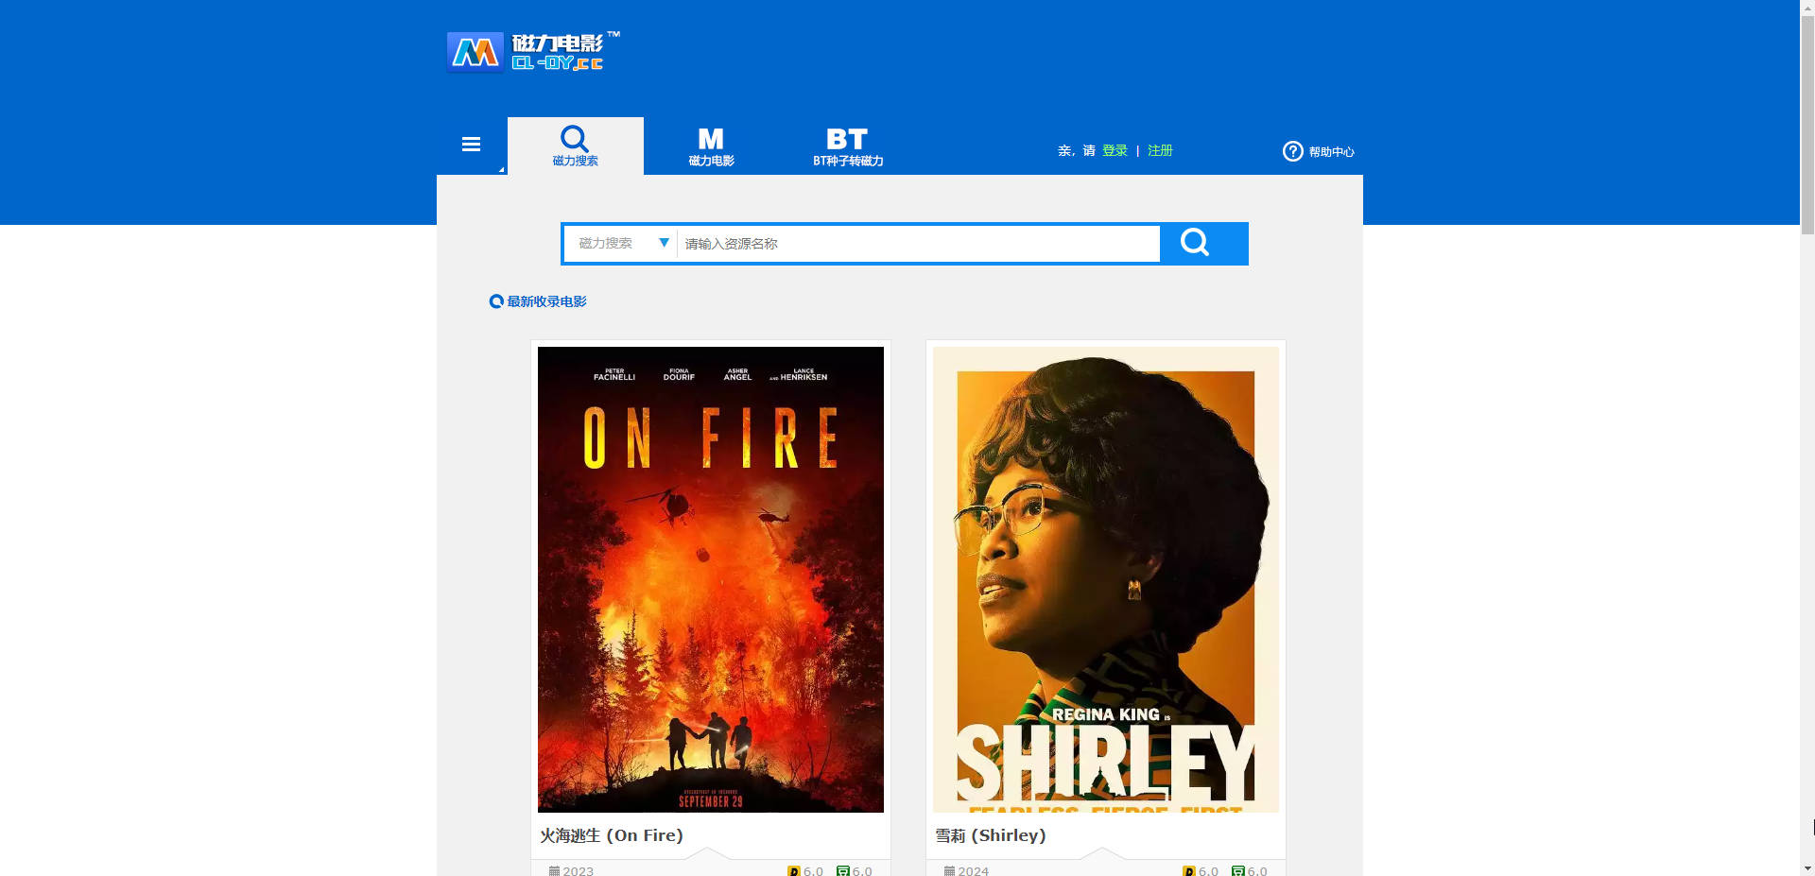The width and height of the screenshot is (1815, 876).
Task: Click the resource name search input field
Action: (x=917, y=244)
